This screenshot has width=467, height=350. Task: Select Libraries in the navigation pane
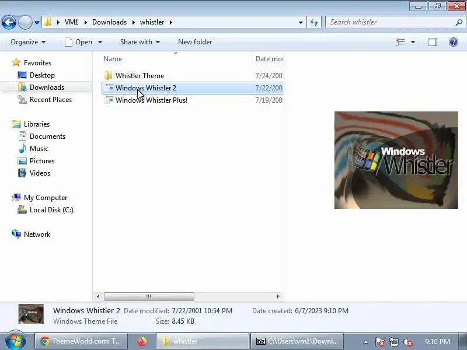point(37,124)
